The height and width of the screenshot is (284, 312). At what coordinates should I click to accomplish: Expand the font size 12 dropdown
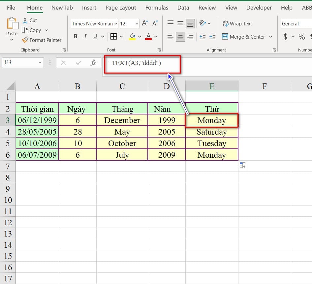(x=137, y=24)
